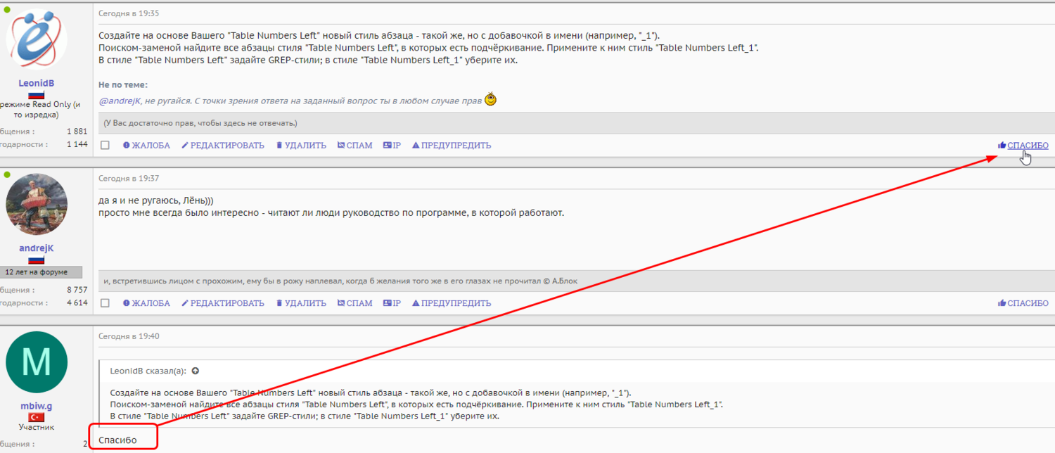Click the 'да я и не ругаюсь, Лёнь)))' line
This screenshot has width=1055, height=453.
tap(156, 200)
